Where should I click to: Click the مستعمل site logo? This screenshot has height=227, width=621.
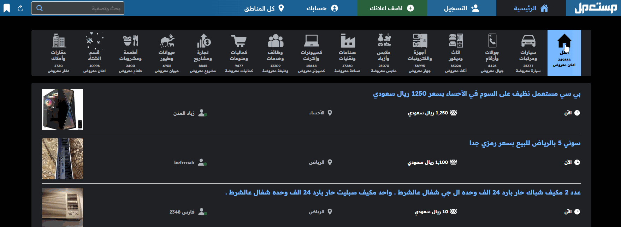click(596, 8)
